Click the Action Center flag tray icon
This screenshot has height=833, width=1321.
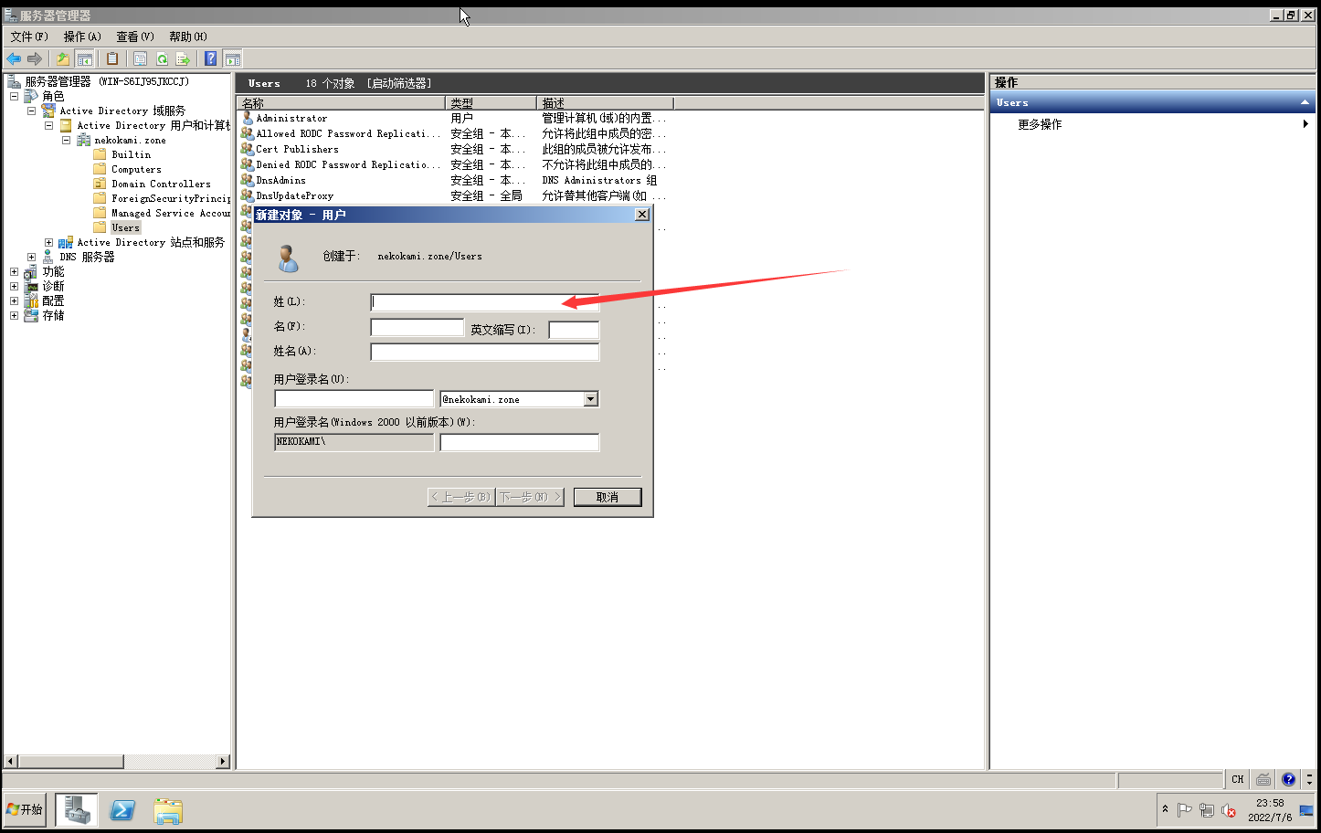click(x=1185, y=810)
